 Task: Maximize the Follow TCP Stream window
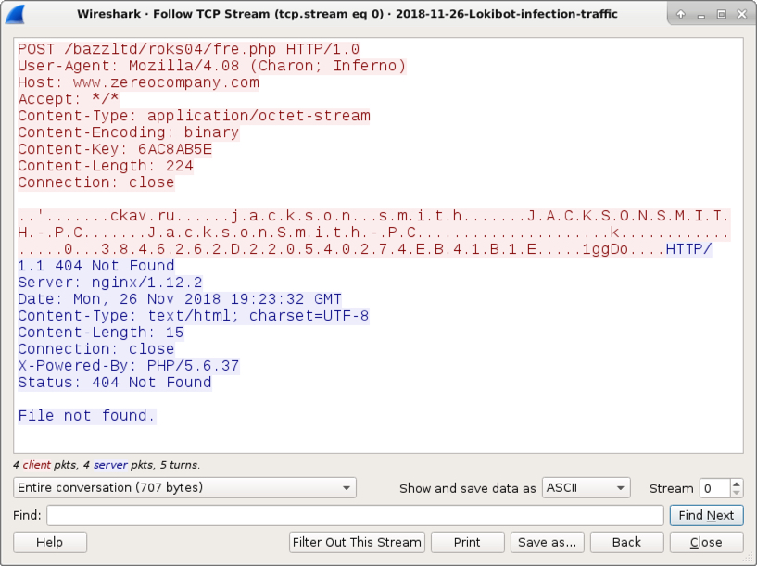(722, 15)
